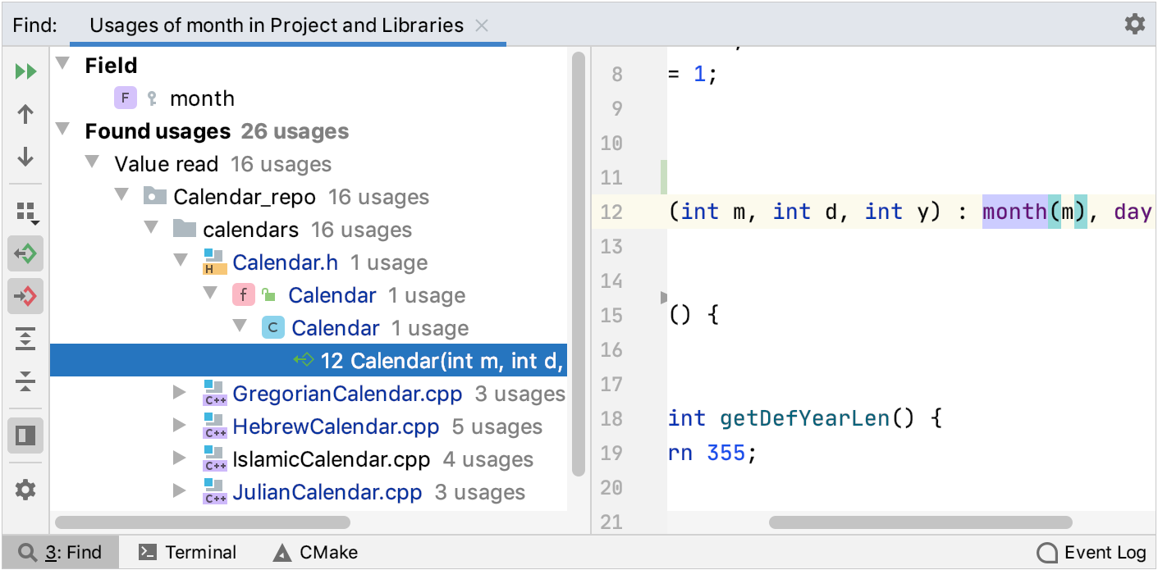Close the Usages of month tab
The image size is (1158, 570).
[482, 25]
